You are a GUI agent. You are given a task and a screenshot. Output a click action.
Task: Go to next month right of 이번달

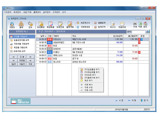tap(30, 60)
